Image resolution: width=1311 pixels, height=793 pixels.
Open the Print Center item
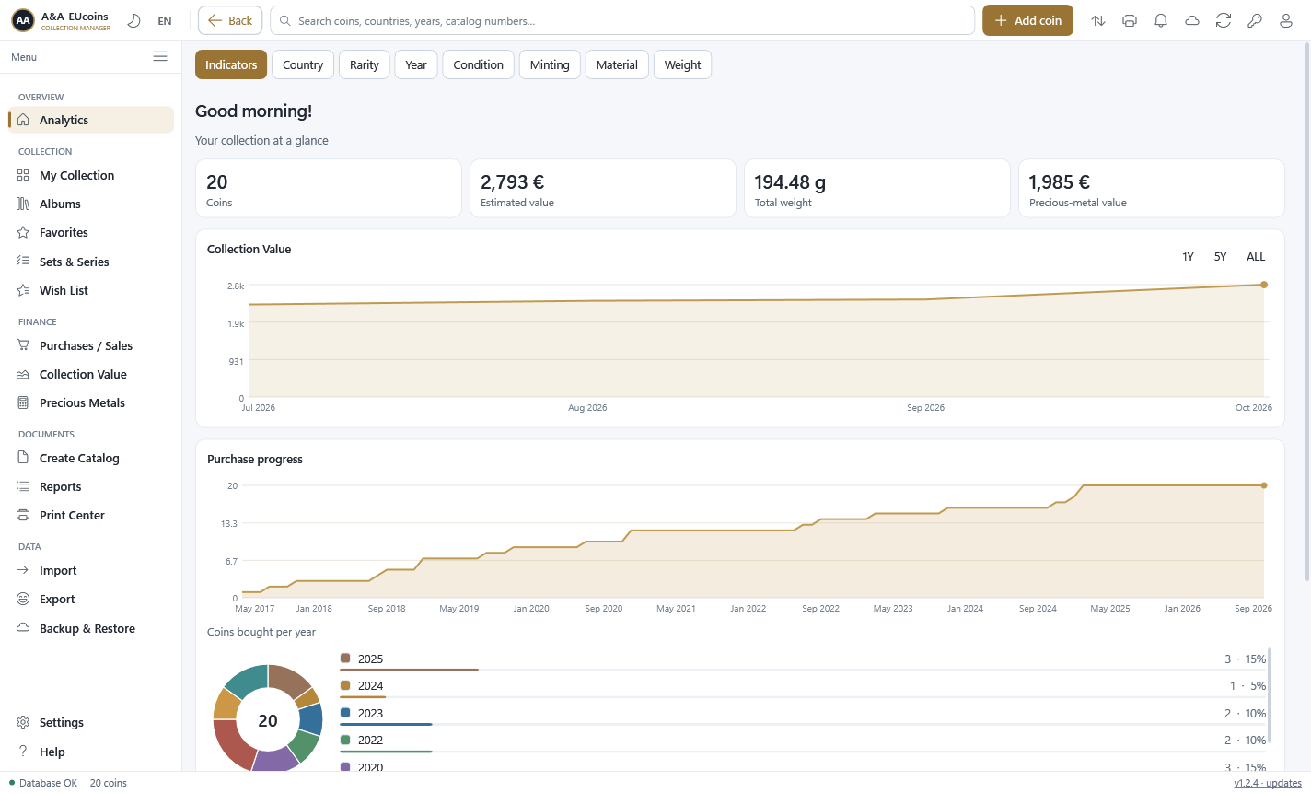tap(91, 515)
